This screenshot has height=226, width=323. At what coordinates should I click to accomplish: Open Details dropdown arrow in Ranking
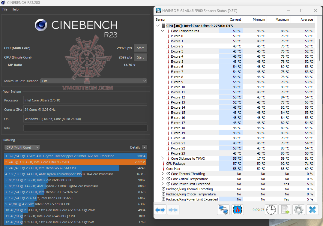coord(145,147)
